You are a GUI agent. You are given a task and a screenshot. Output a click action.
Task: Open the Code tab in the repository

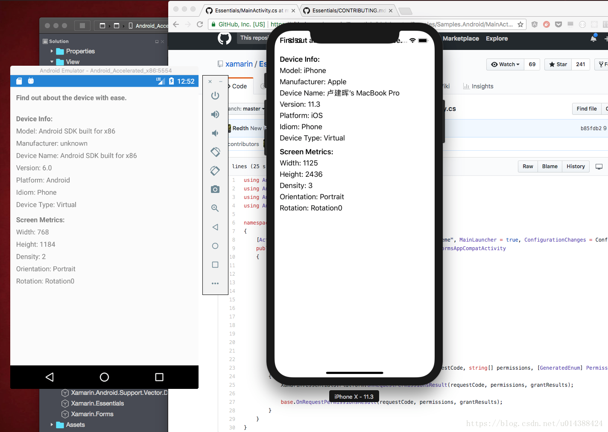pyautogui.click(x=239, y=86)
